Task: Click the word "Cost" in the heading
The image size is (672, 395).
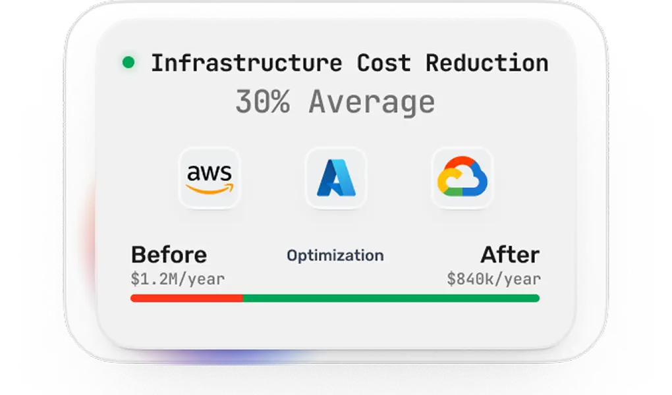Action: click(383, 63)
